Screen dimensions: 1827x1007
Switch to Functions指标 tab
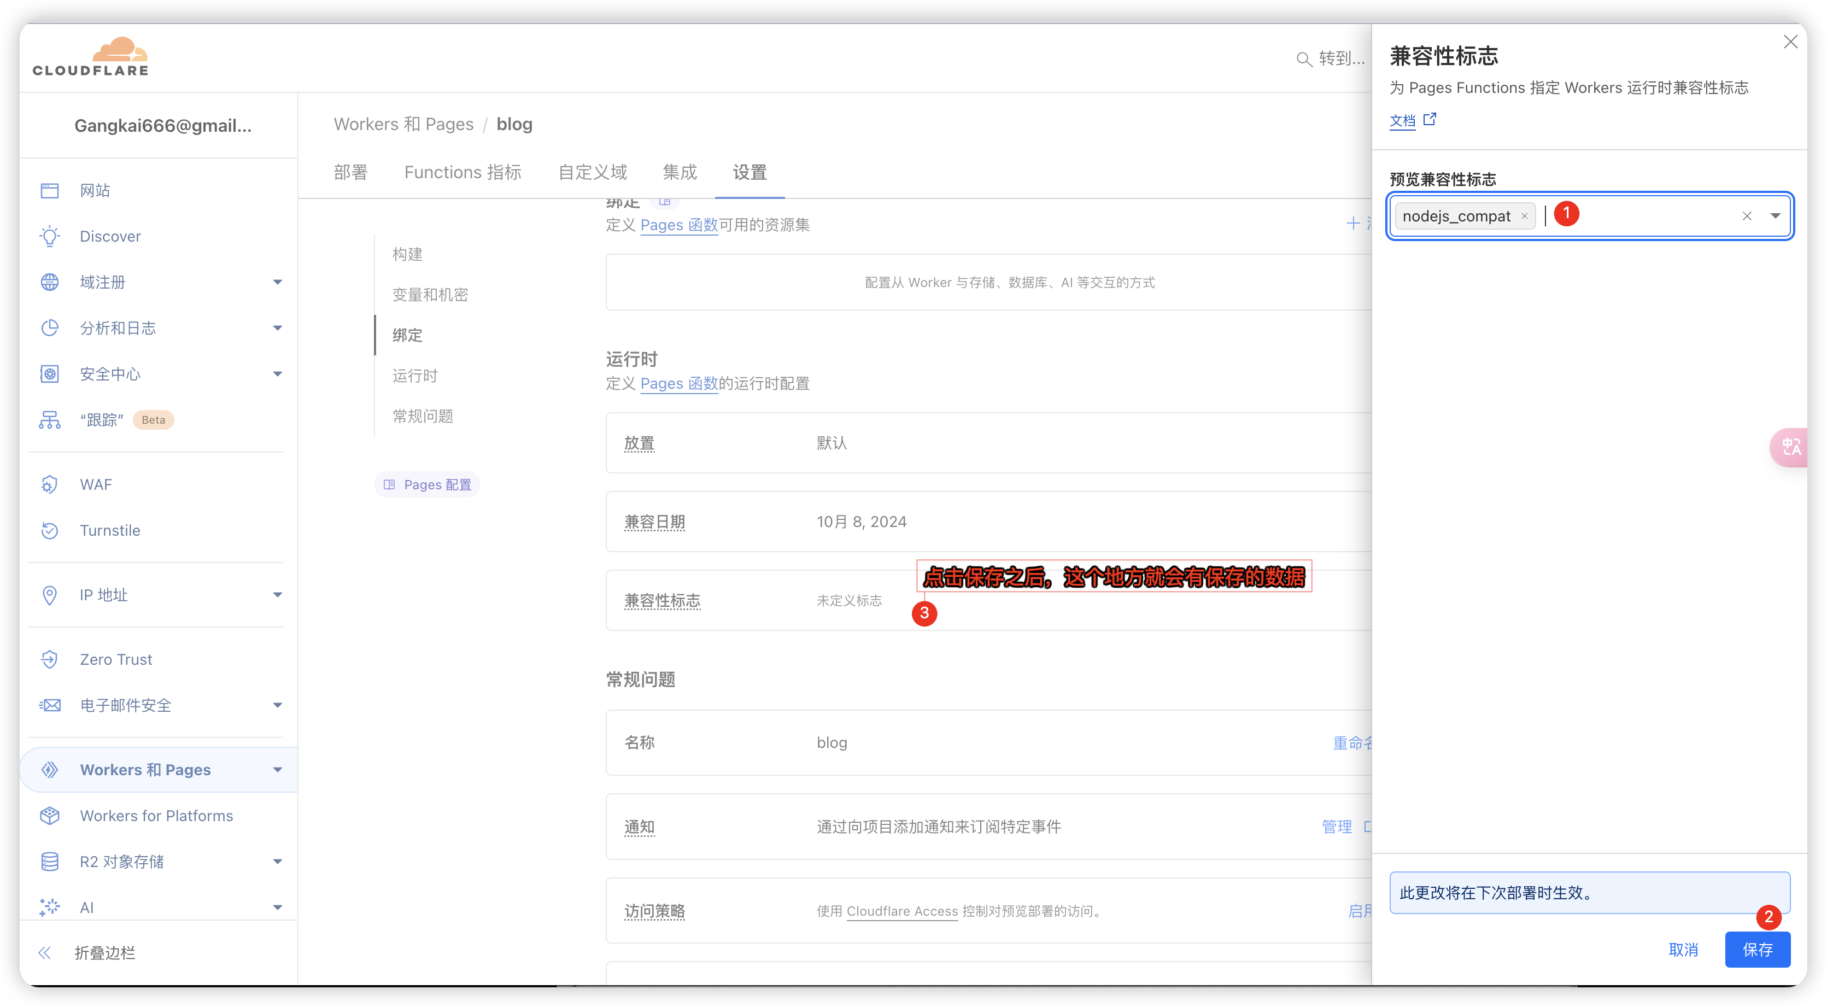point(465,172)
